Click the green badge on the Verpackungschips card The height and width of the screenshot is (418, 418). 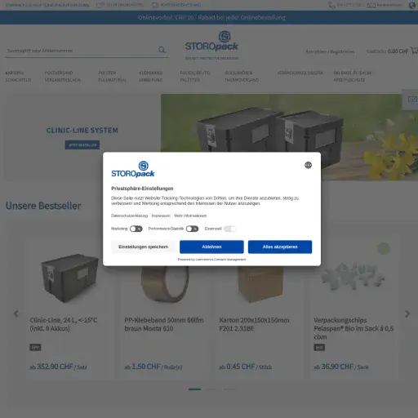pos(383,249)
